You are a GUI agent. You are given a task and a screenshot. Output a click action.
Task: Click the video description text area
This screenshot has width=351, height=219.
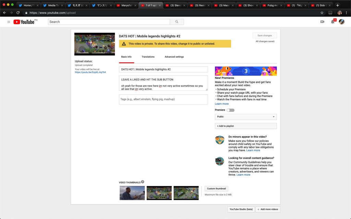[164, 83]
